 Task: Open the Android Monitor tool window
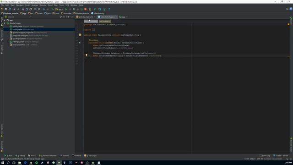pos(48,156)
